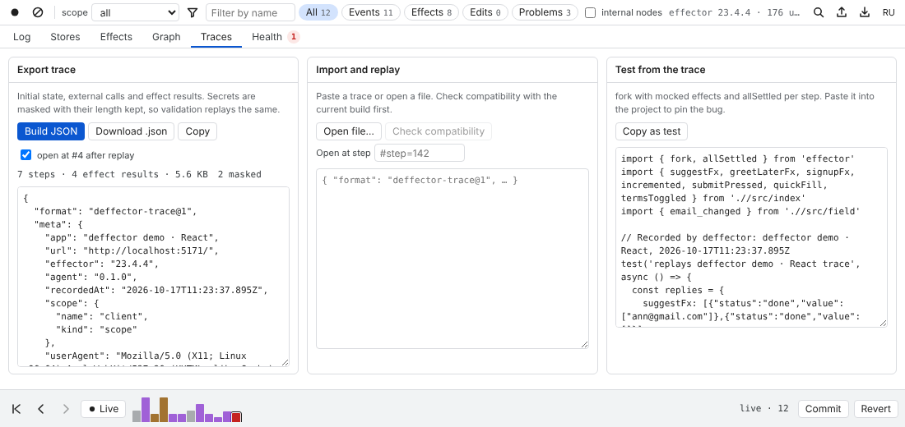This screenshot has height=427, width=905.
Task: Select the red last timeline bar
Action: coord(236,417)
